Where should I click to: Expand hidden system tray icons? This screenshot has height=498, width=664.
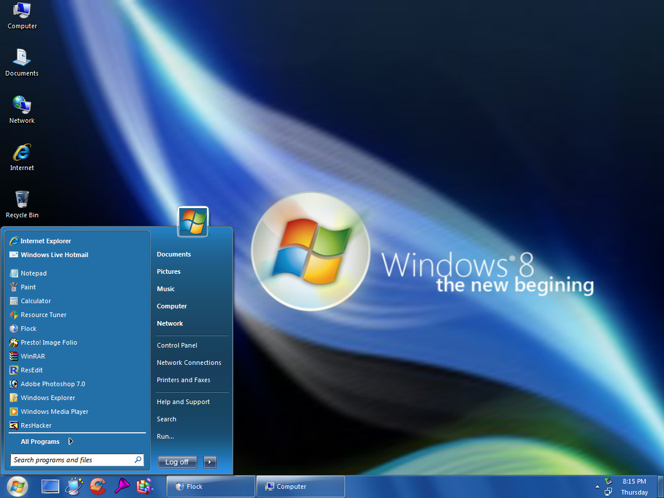point(597,486)
